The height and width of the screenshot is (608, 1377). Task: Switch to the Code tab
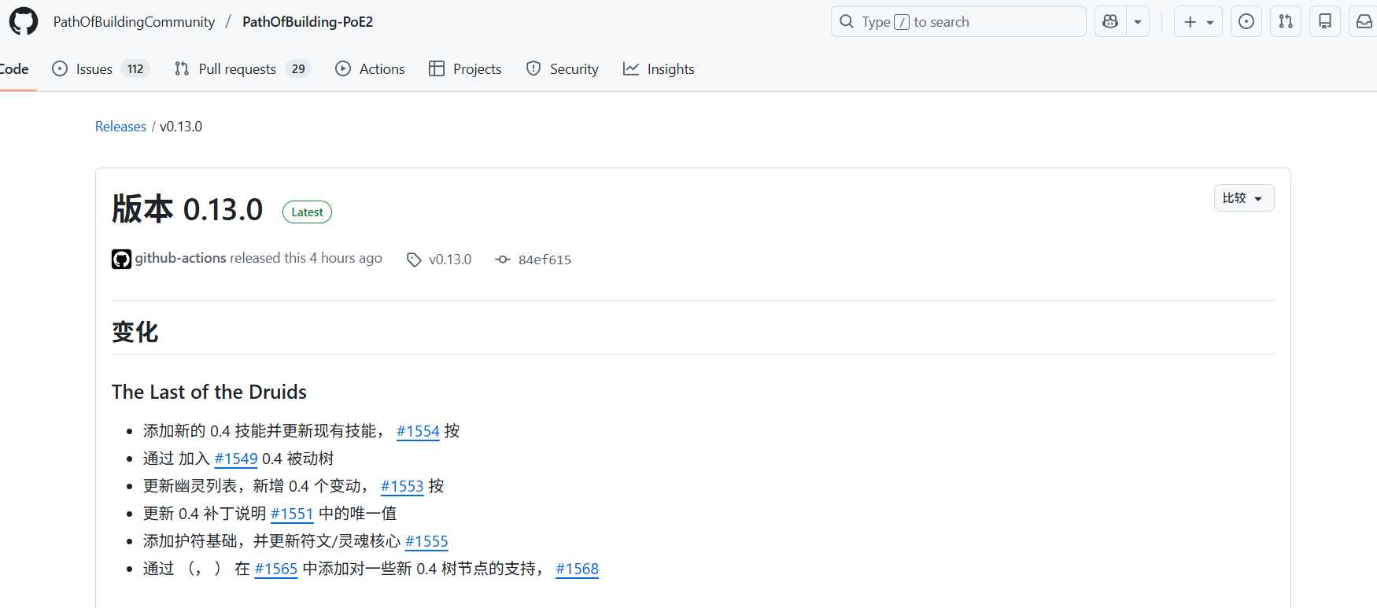14,69
